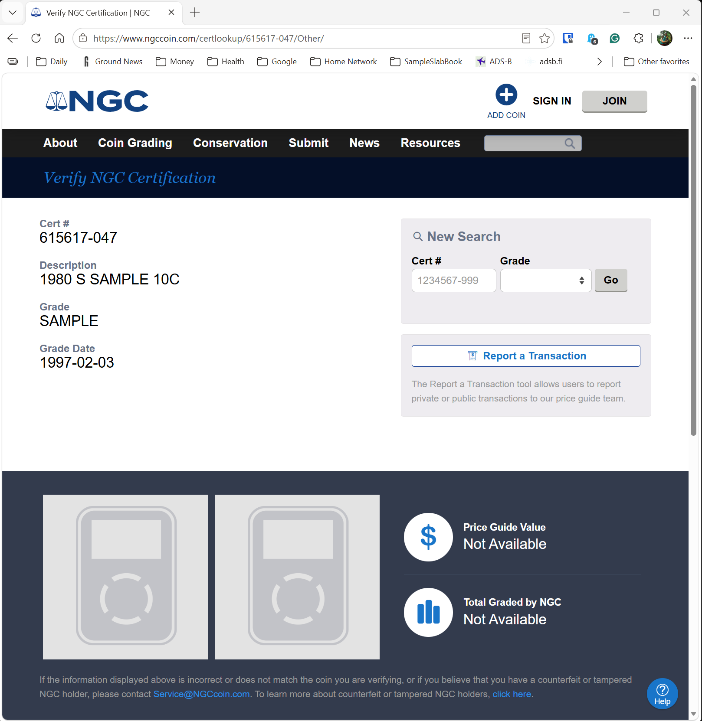The image size is (702, 721).
Task: Select the cert number 615617-047 text
Action: coord(79,238)
